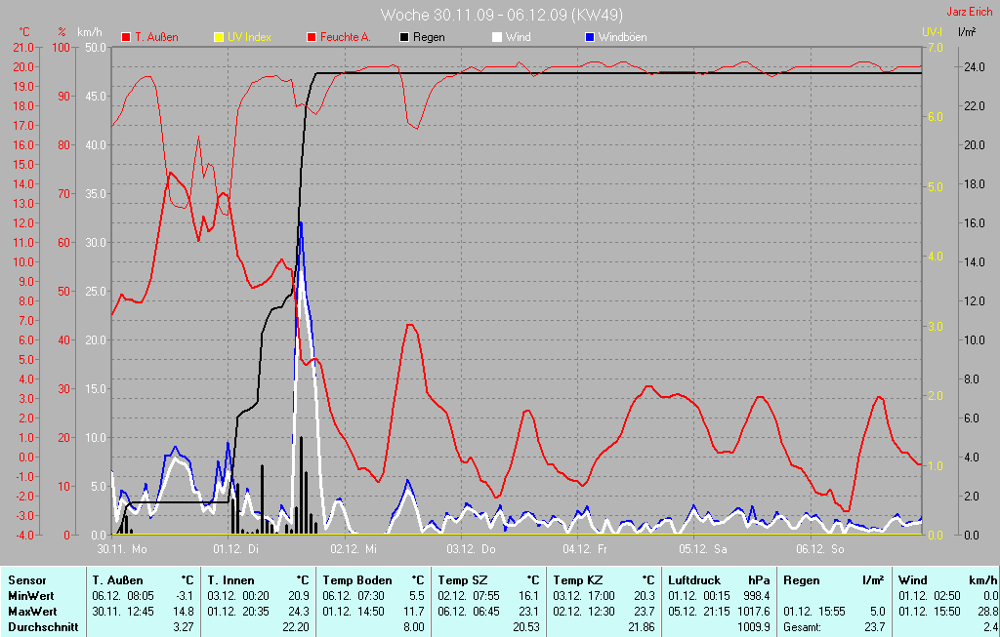1000x637 pixels.
Task: Click the 'l/m²' axis unit label above the chart
Action: coord(967,32)
